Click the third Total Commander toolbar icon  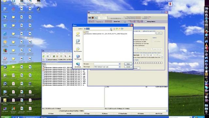coord(51,56)
